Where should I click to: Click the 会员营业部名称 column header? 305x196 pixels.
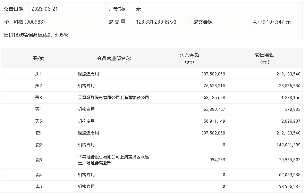point(114,58)
